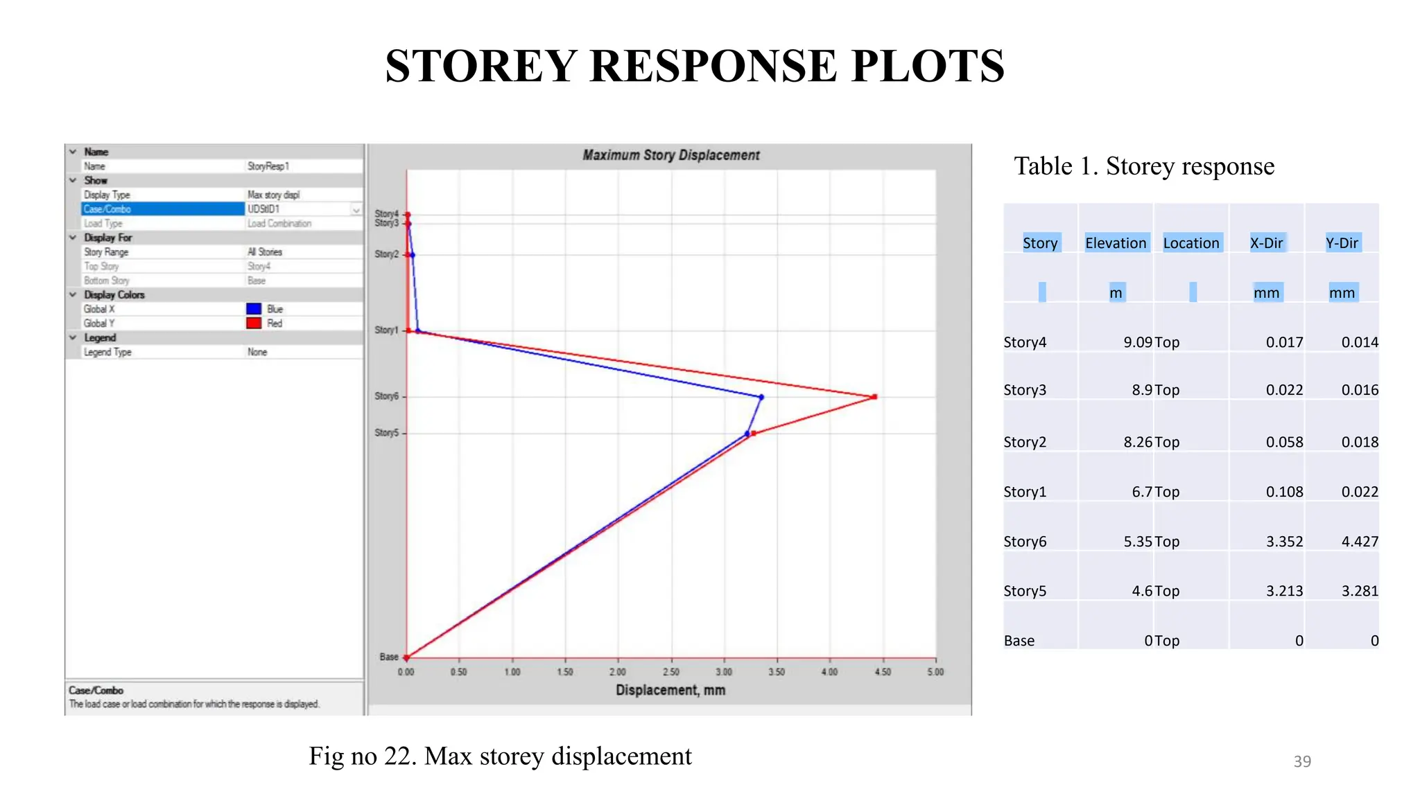Screen dimensions: 1420x798
Task: Click the Maximum Story Displacement chart title
Action: click(x=670, y=155)
